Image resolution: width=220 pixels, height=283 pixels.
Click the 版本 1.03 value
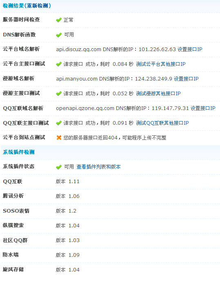[68, 240]
